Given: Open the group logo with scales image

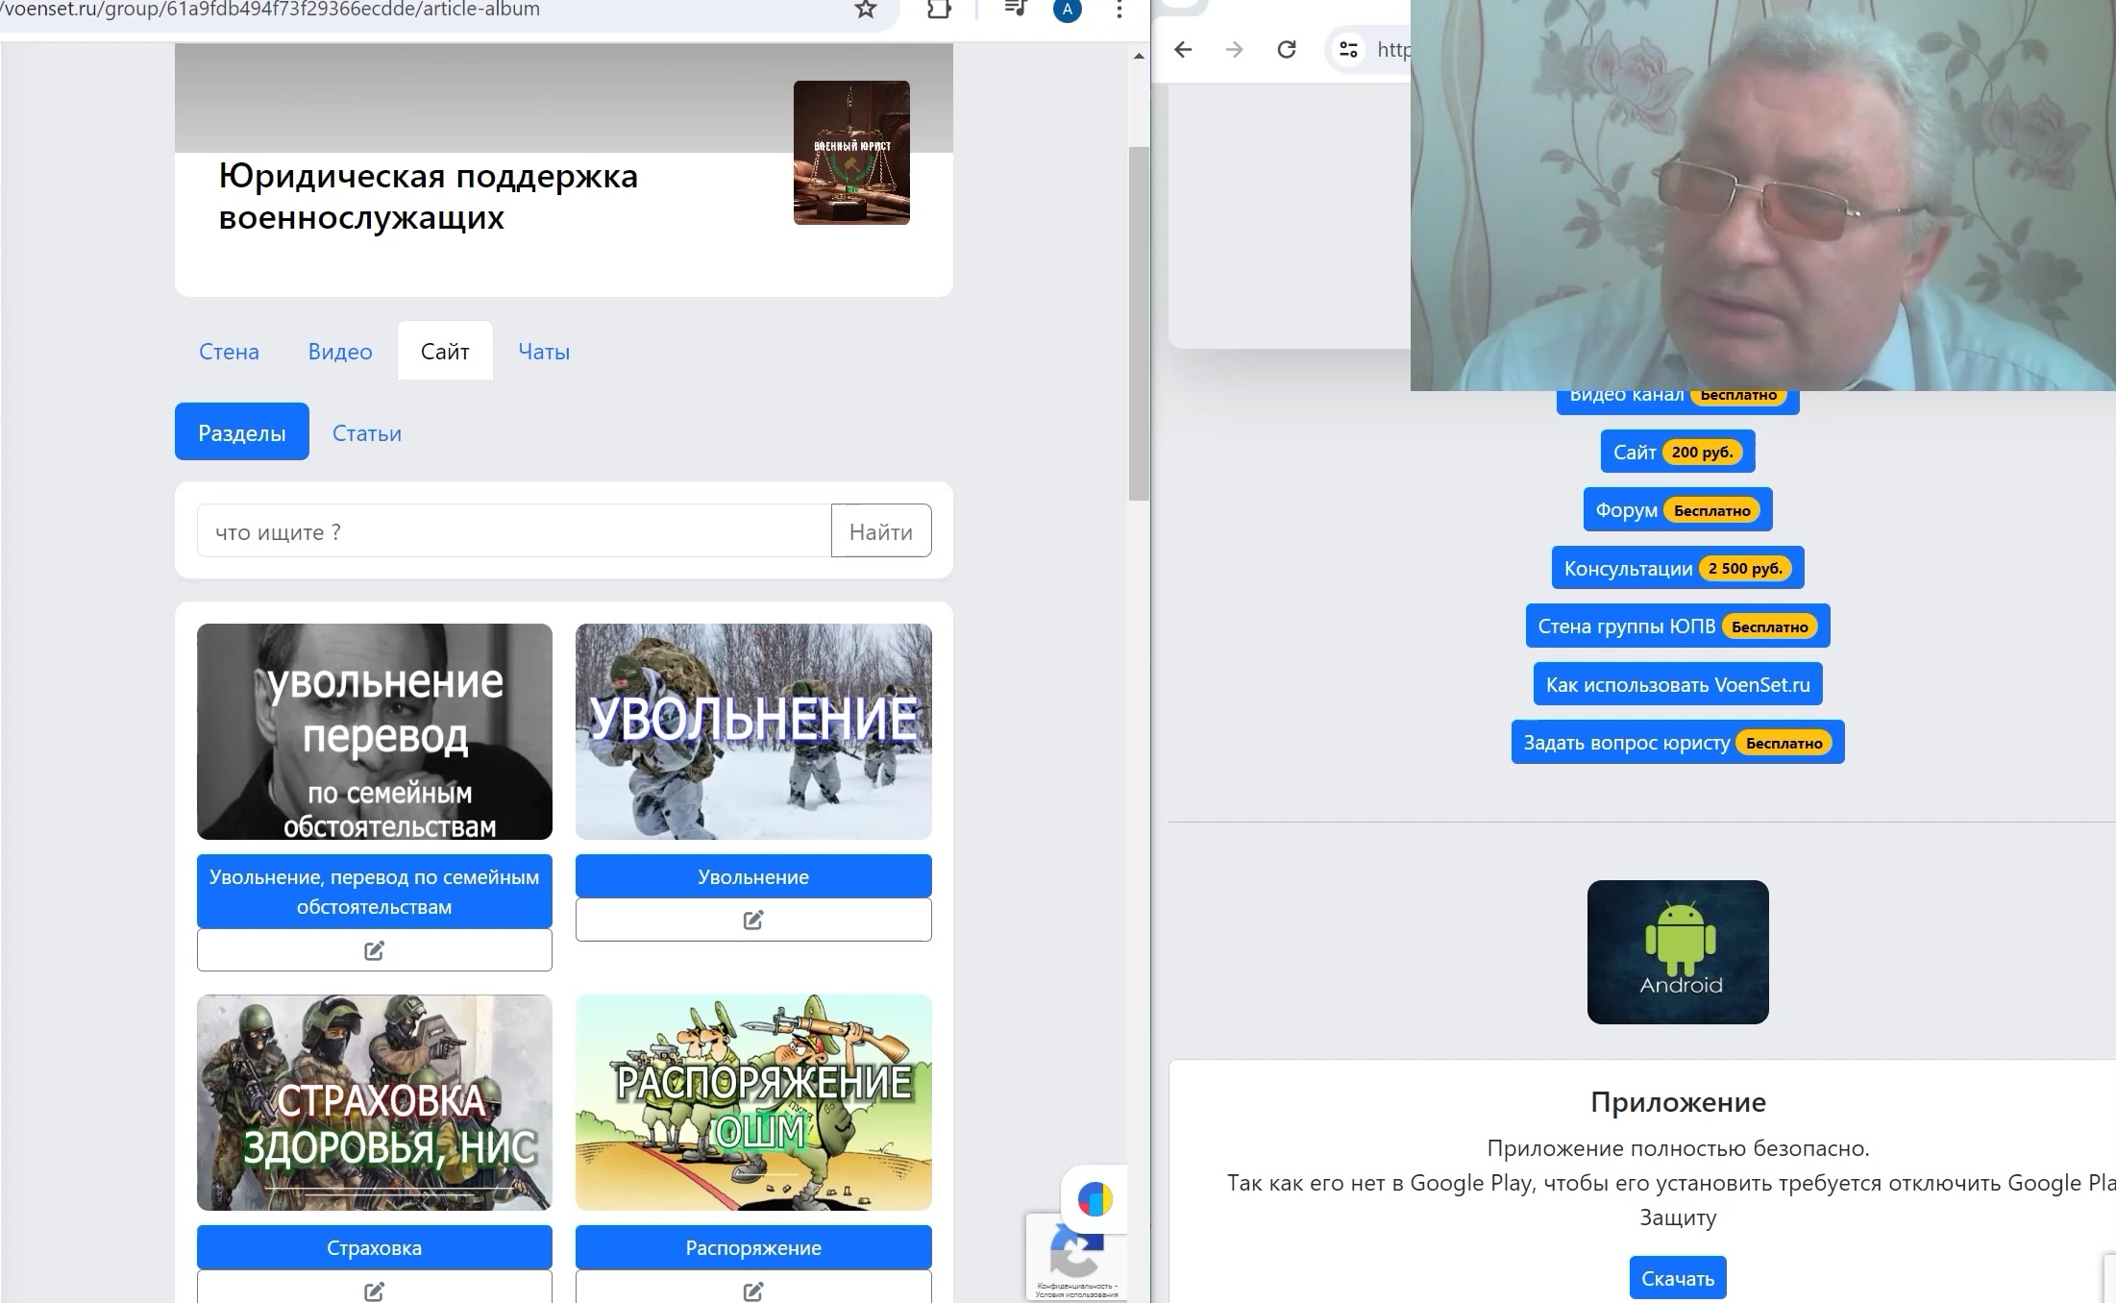Looking at the screenshot, I should [x=851, y=153].
